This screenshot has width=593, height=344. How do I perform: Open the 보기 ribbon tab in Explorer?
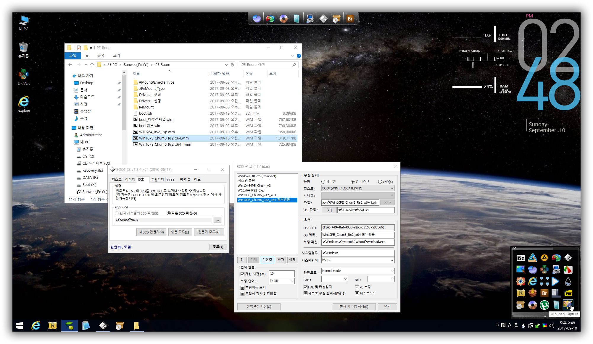coord(117,56)
